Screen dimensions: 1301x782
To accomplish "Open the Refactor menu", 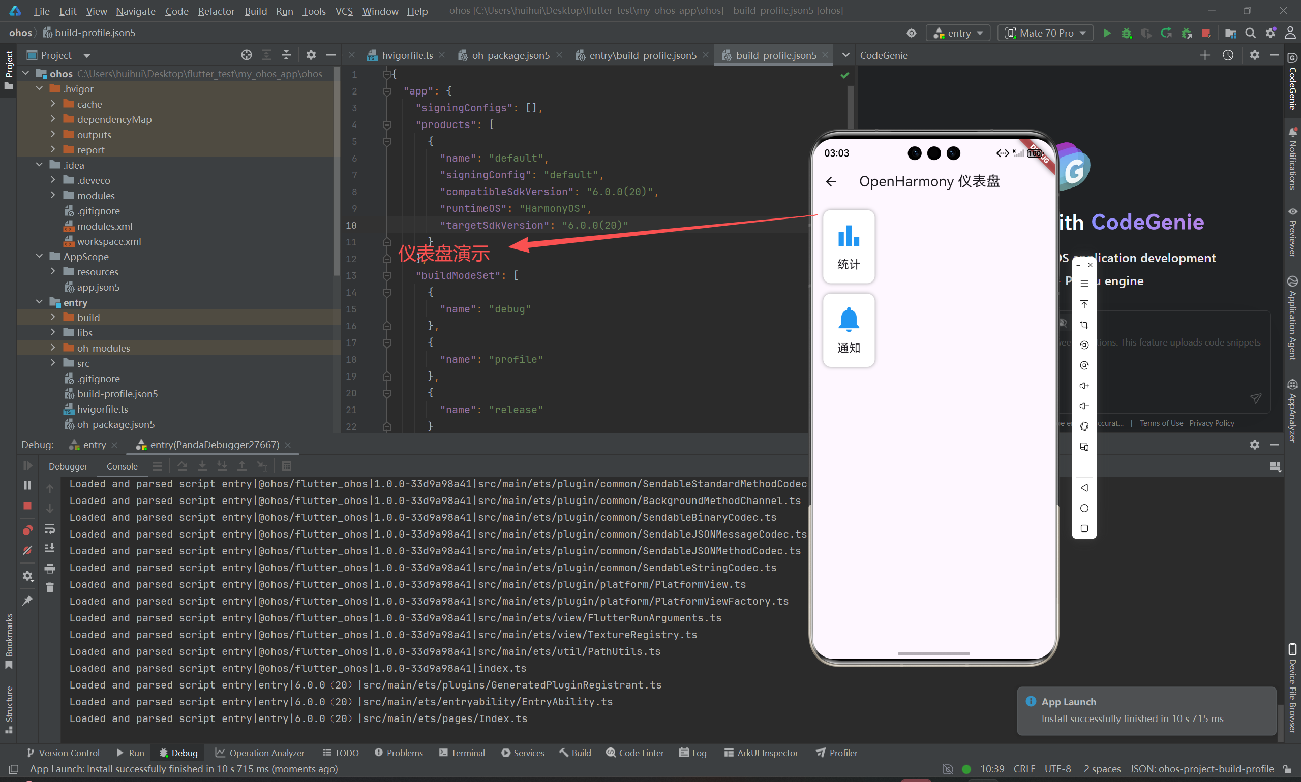I will 216,11.
